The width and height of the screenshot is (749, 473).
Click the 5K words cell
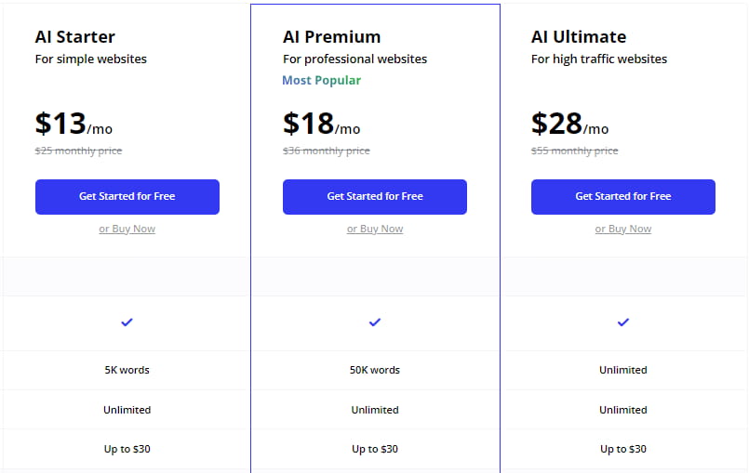pyautogui.click(x=127, y=370)
